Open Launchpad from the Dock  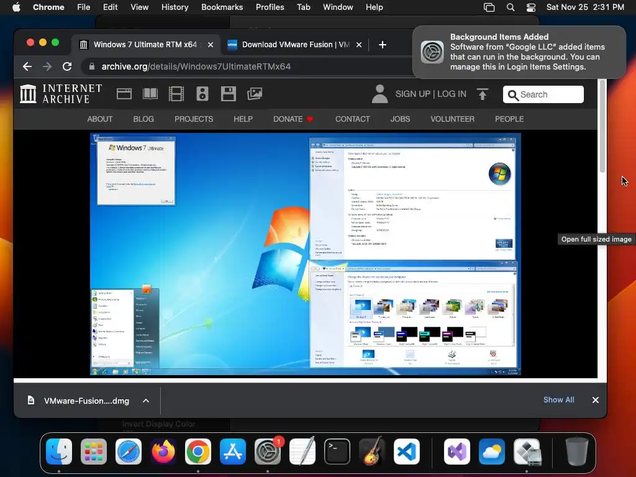(94, 452)
